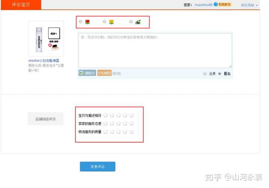The height and width of the screenshot is (188, 269).
Task: Rate 宝贝与描述相符 five stars
Action: [132, 115]
